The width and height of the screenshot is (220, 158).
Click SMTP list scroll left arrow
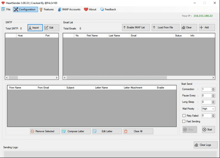[7, 77]
